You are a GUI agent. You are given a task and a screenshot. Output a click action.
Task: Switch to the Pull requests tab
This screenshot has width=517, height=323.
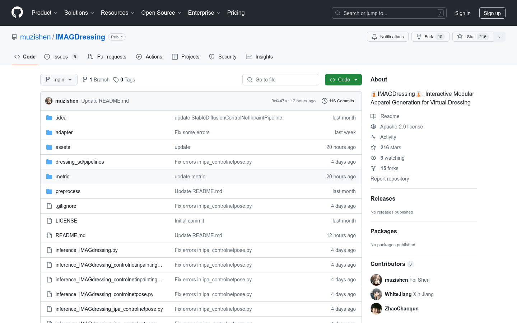107,57
